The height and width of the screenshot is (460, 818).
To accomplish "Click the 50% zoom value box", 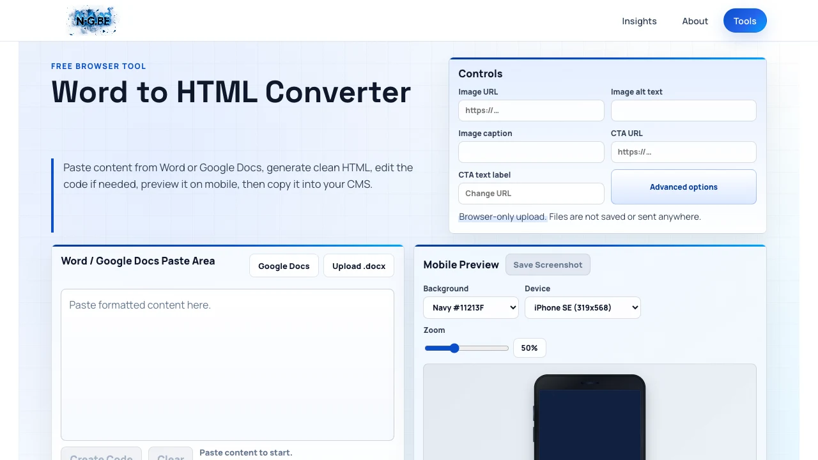I will [530, 348].
